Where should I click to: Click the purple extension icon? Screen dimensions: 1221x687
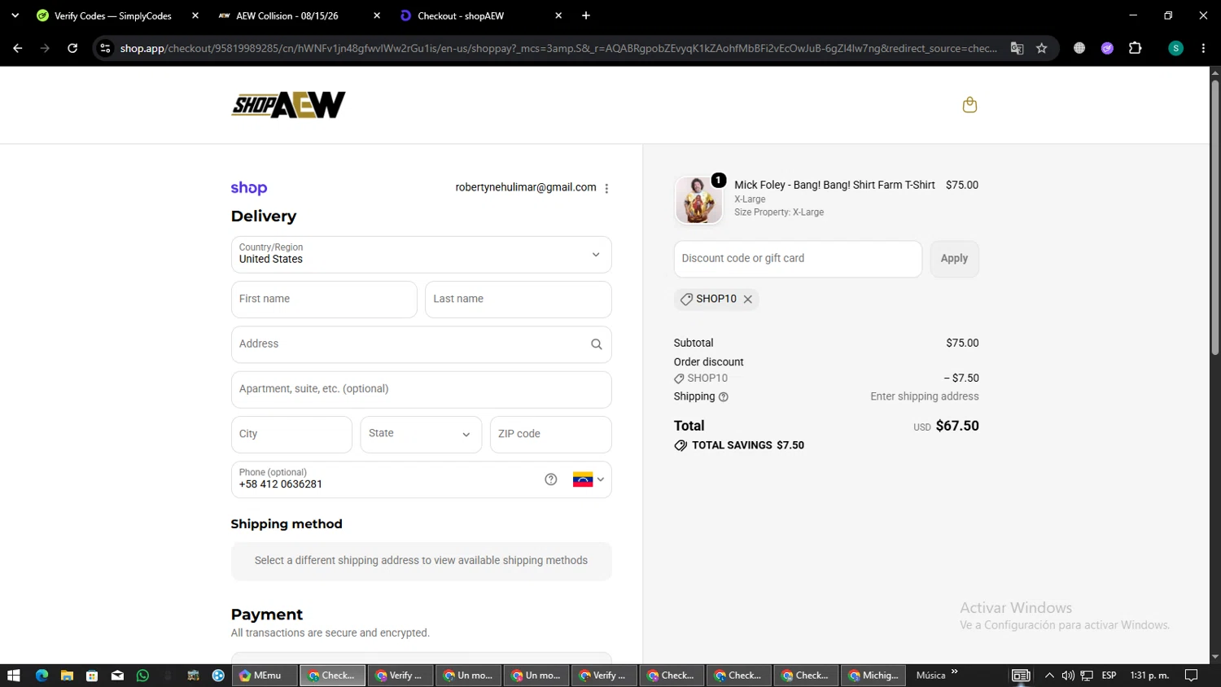[x=1107, y=48]
